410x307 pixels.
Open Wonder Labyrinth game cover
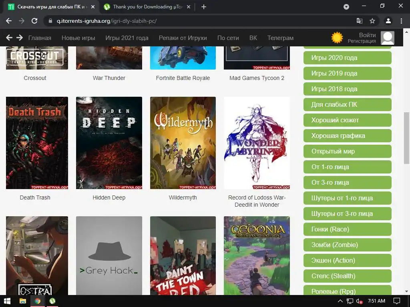coord(257,143)
